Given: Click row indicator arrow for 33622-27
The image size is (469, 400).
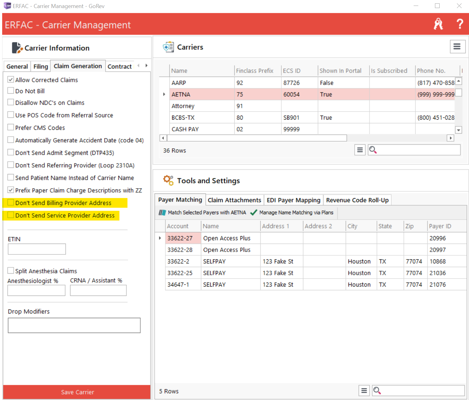Looking at the screenshot, I should click(x=160, y=238).
